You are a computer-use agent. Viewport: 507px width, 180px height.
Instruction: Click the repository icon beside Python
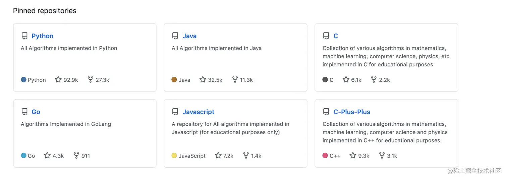24,36
